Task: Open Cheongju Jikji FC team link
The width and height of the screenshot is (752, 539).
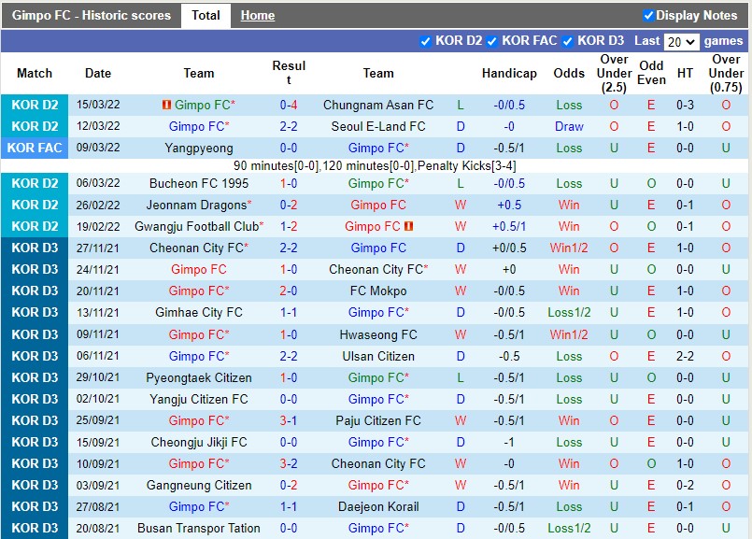Action: [199, 442]
